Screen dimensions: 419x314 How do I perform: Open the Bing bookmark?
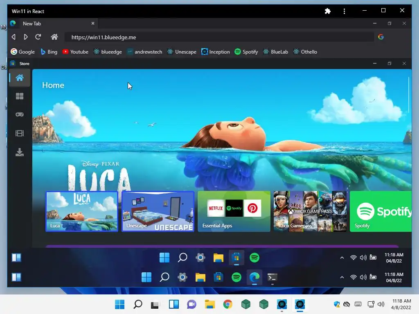(49, 52)
